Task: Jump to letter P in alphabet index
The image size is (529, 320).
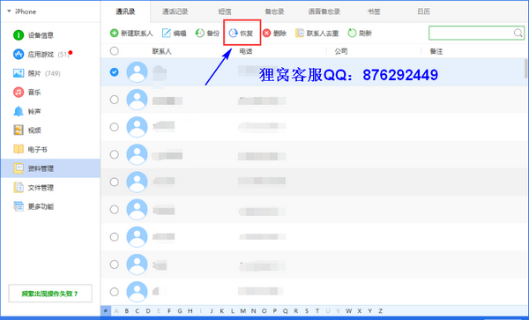Action: pos(274,311)
